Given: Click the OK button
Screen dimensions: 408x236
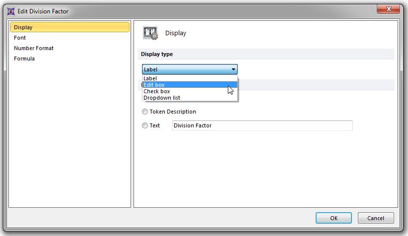Looking at the screenshot, I should pyautogui.click(x=334, y=218).
